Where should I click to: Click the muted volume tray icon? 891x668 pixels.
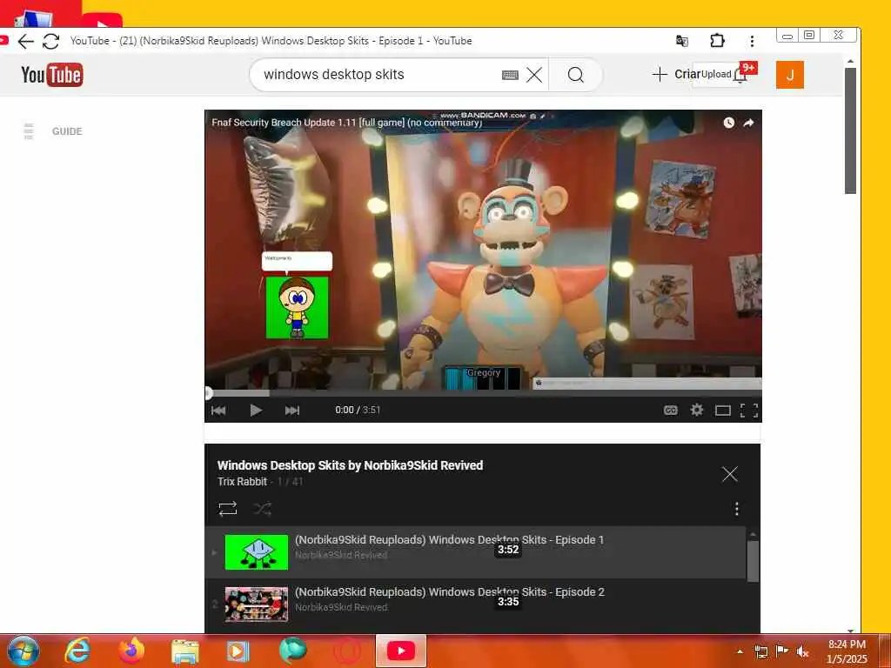[x=802, y=651]
